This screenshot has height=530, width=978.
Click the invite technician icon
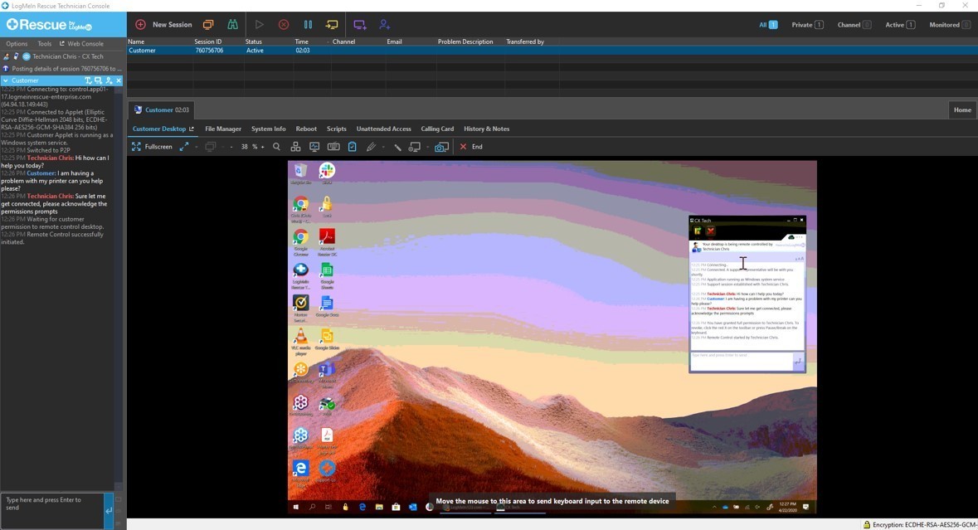[384, 25]
